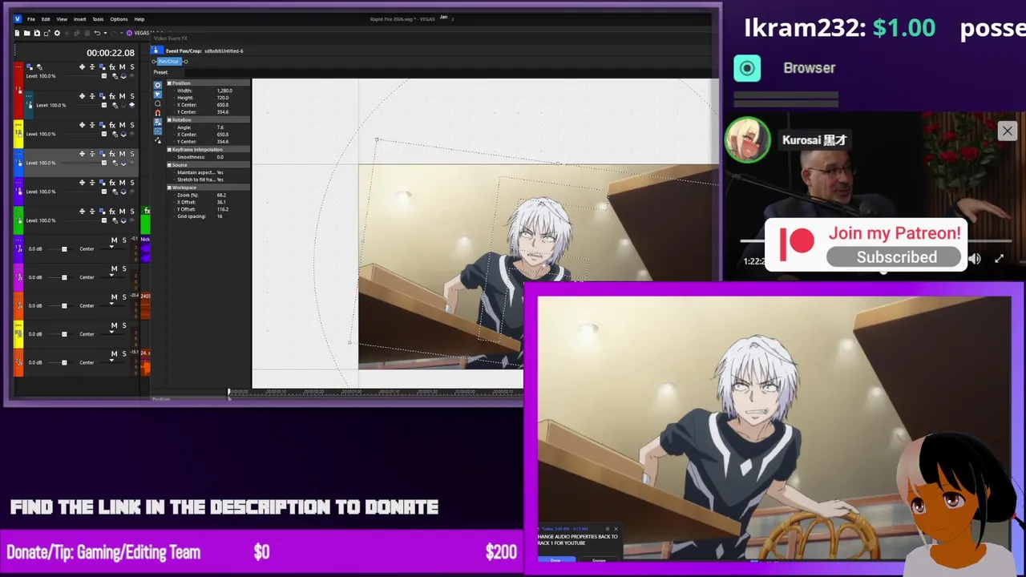Click up-down diamond icon on red track
Viewport: 1026px width, 577px height.
pyautogui.click(x=82, y=67)
